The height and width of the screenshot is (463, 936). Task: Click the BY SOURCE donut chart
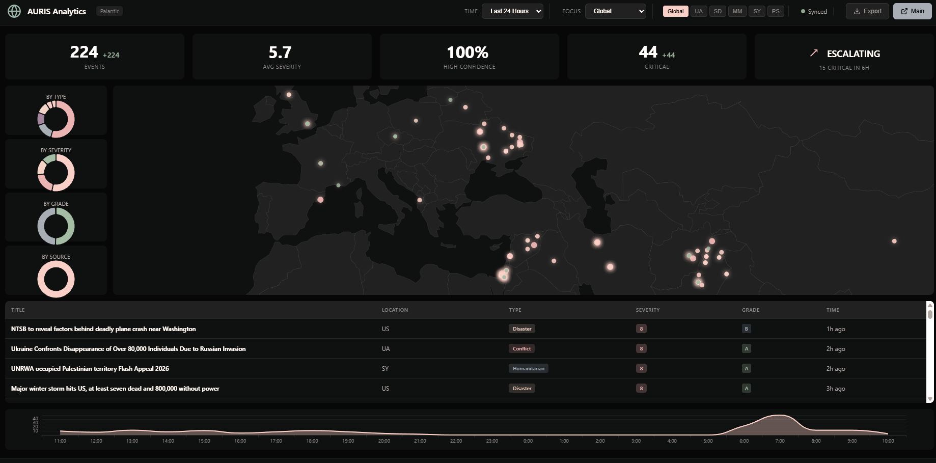coord(56,279)
